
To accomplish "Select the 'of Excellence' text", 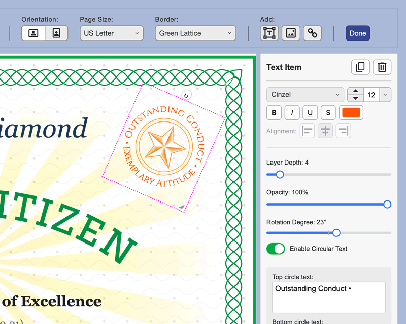I will click(51, 301).
